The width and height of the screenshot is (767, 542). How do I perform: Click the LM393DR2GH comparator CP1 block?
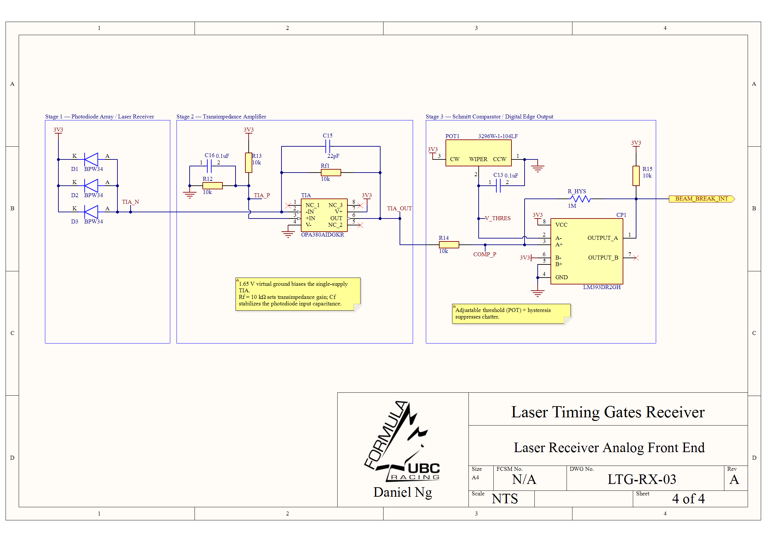pyautogui.click(x=587, y=251)
